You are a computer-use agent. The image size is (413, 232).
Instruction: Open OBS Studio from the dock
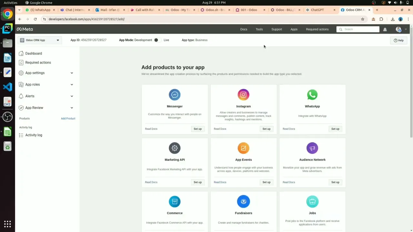point(7,117)
